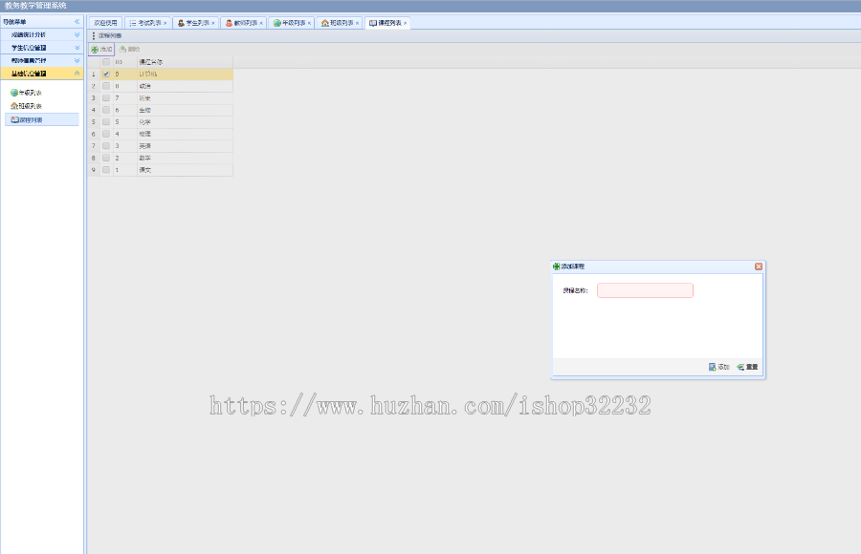
Task: Close the 教师列表 tab with its x
Action: (261, 23)
